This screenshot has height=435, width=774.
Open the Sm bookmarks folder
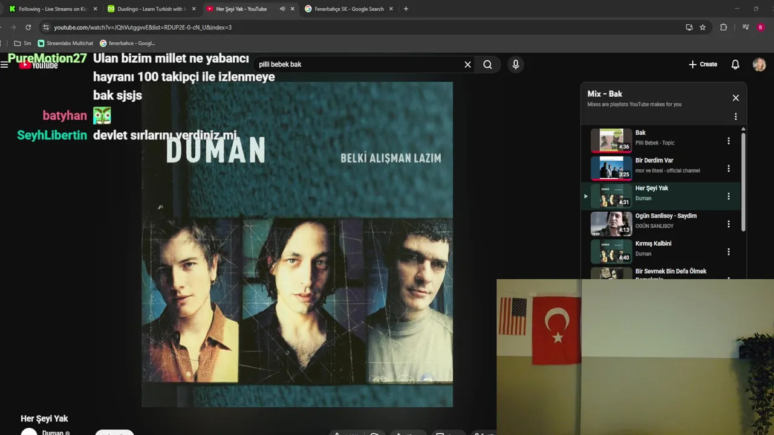(x=22, y=43)
